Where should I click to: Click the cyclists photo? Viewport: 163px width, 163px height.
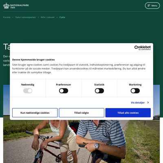tap(81, 141)
